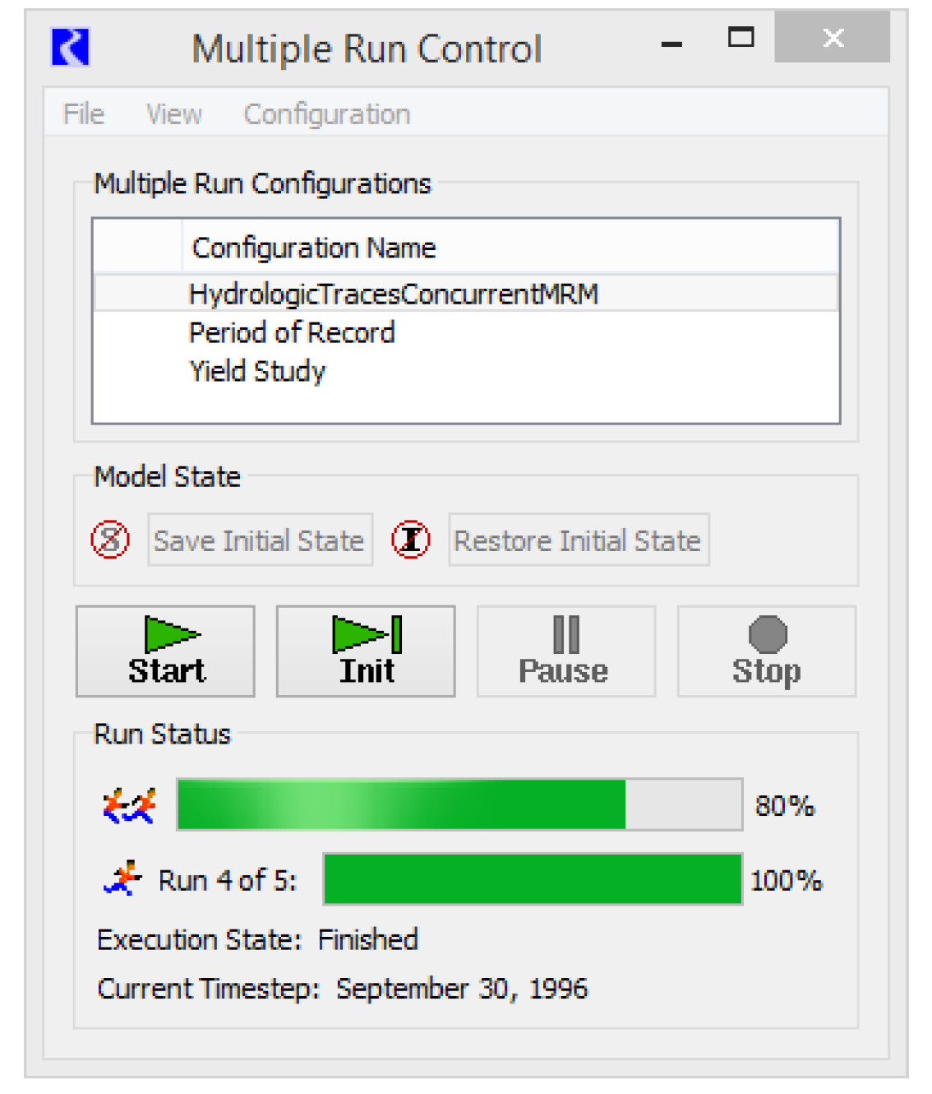The height and width of the screenshot is (1094, 932).
Task: Click the multiple runners progress icon
Action: [129, 805]
